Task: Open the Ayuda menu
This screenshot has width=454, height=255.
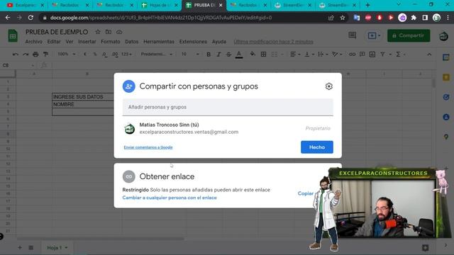Action: (x=219, y=42)
